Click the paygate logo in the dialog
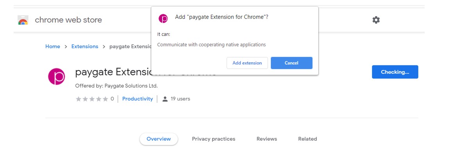The image size is (450, 151). coord(163,18)
